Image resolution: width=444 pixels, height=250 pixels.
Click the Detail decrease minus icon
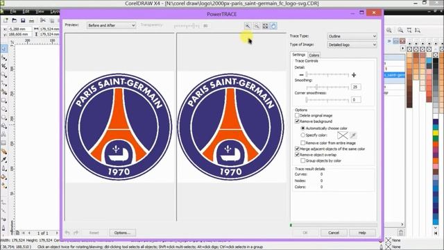click(301, 75)
